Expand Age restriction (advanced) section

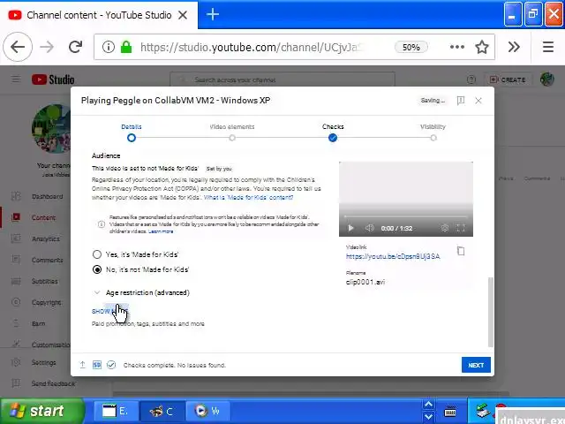pyautogui.click(x=141, y=292)
